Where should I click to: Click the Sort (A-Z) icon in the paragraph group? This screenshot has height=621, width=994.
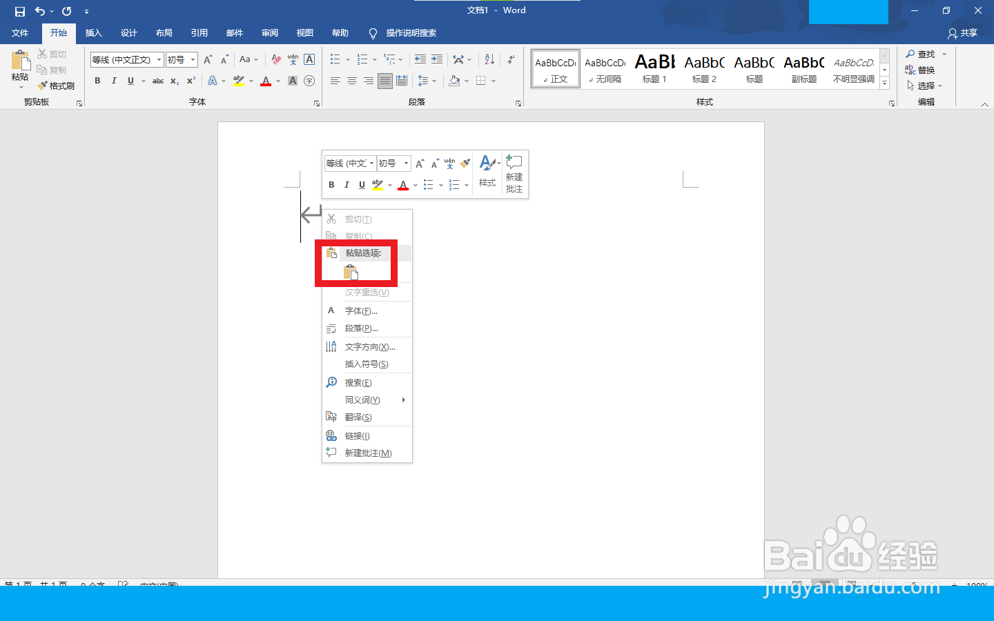click(x=489, y=59)
